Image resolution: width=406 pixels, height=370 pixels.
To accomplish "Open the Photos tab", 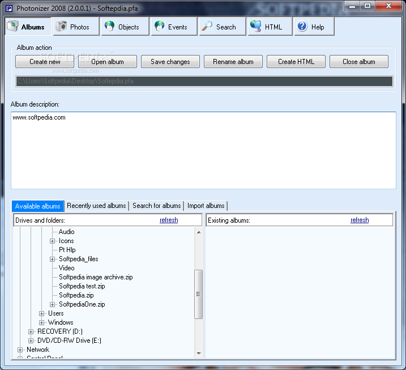I will tap(76, 27).
